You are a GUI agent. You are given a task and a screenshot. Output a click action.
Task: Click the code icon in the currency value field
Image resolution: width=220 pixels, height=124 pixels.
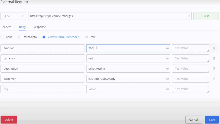tap(167, 58)
